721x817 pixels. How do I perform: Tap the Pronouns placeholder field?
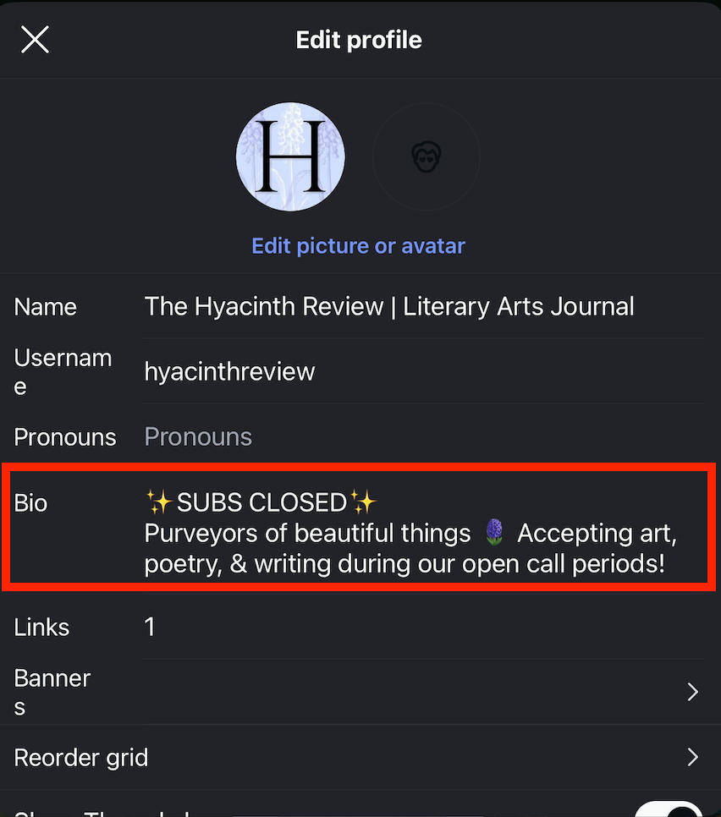coord(198,436)
